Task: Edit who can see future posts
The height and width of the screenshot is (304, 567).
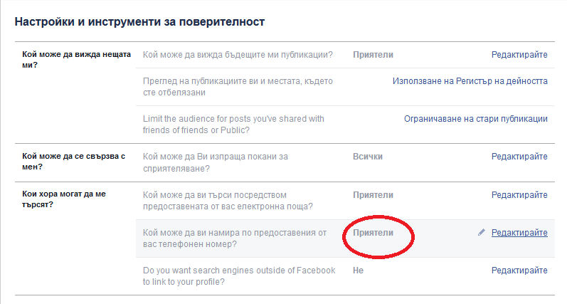Action: click(519, 55)
